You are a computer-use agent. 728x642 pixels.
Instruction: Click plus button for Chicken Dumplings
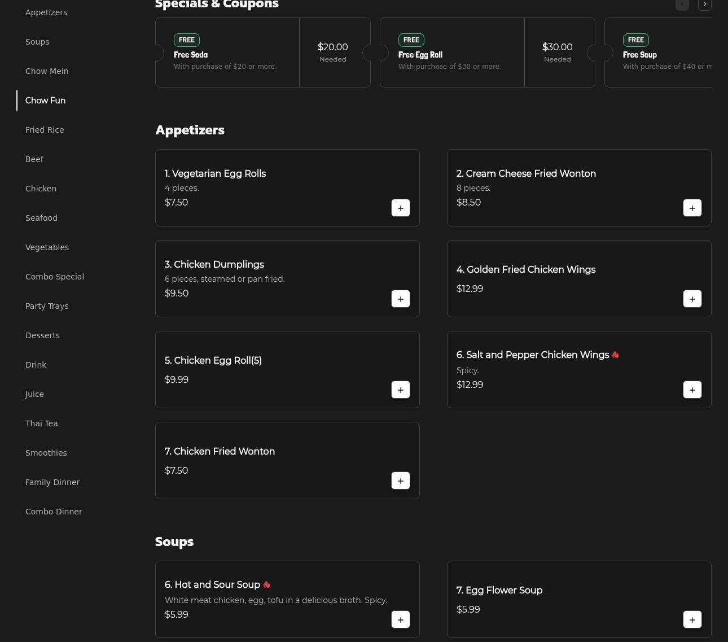(x=400, y=299)
